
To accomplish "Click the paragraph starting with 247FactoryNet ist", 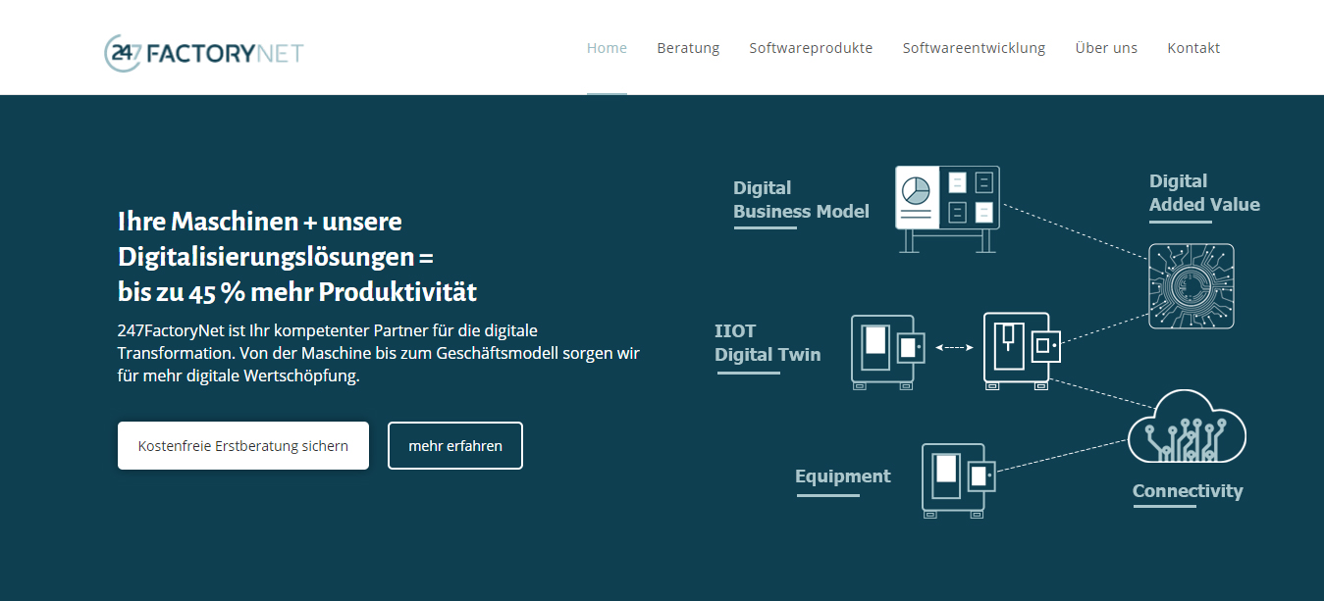I will coord(379,353).
